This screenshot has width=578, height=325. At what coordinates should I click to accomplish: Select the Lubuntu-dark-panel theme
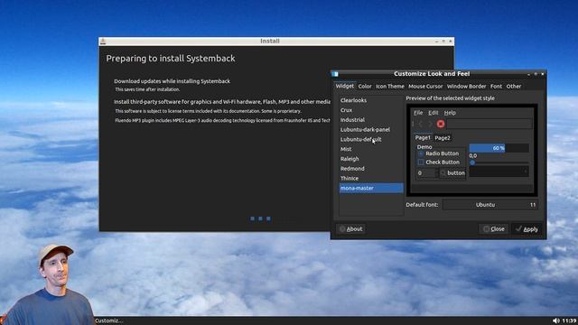coord(371,130)
